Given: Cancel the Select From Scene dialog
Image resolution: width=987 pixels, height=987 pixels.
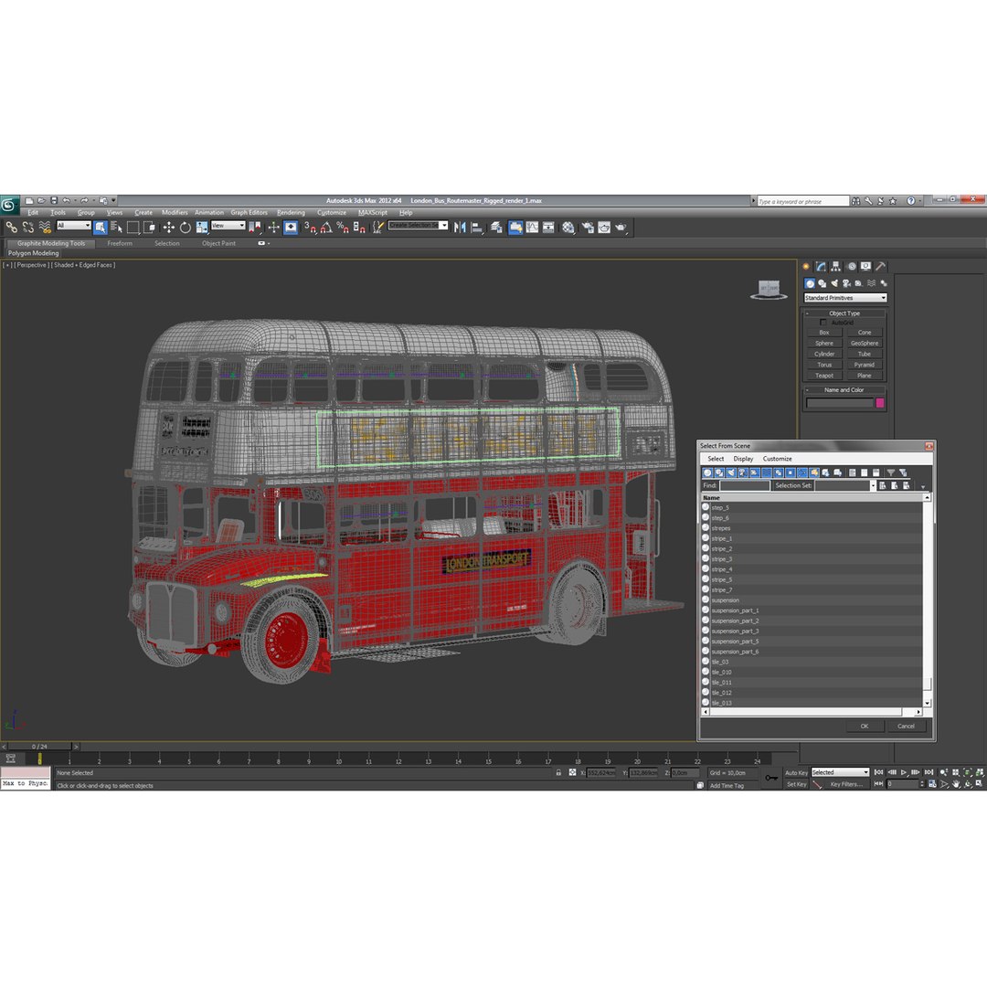Looking at the screenshot, I should (x=906, y=726).
